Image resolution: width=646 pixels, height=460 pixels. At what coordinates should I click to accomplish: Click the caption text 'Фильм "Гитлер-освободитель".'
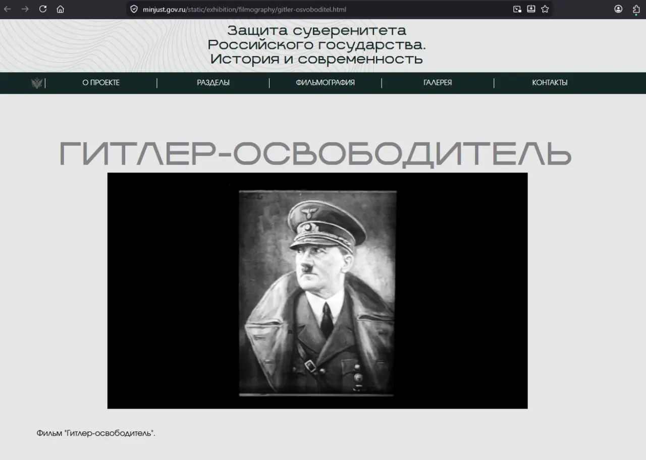pos(96,433)
